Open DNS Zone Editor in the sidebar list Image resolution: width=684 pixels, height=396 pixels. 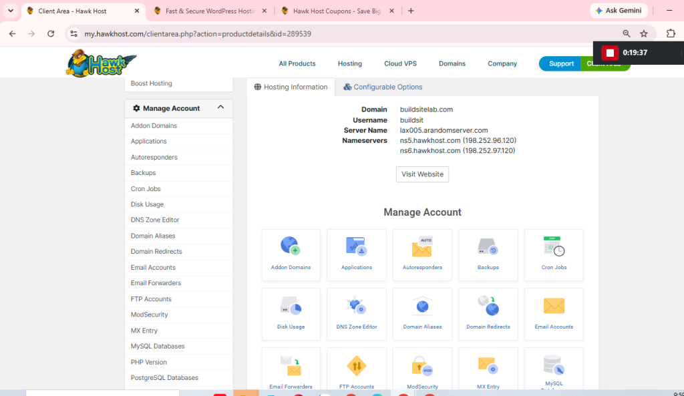(178, 220)
